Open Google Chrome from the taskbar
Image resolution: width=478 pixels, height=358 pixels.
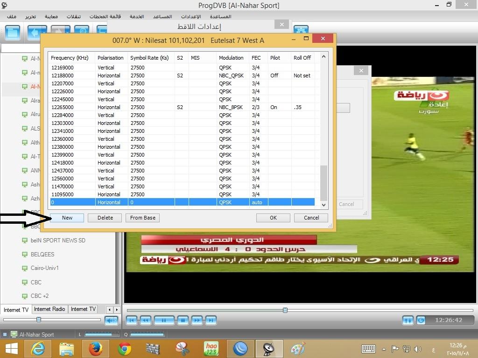[125, 349]
